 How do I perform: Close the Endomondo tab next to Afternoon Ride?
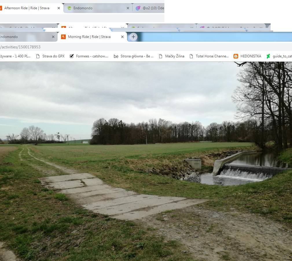(128, 8)
